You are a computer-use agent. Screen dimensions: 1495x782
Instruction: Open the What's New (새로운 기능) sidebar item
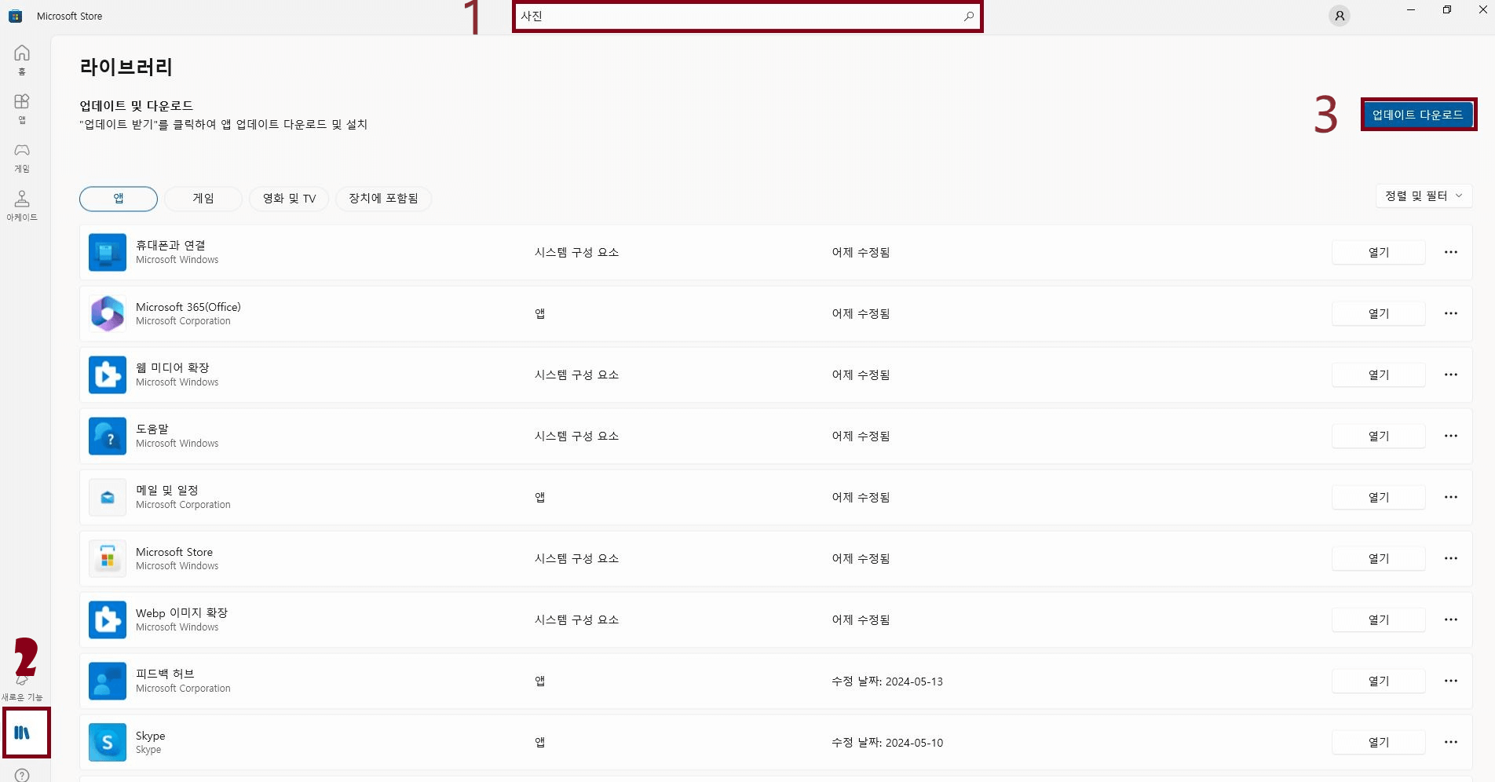(22, 688)
